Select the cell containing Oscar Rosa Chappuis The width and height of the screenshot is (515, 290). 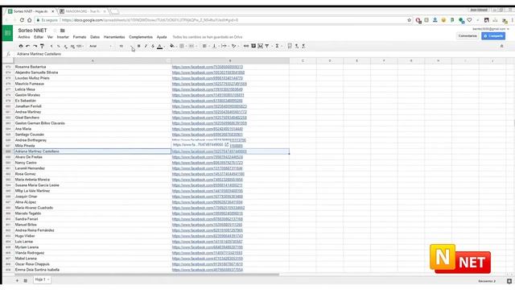coord(93,264)
